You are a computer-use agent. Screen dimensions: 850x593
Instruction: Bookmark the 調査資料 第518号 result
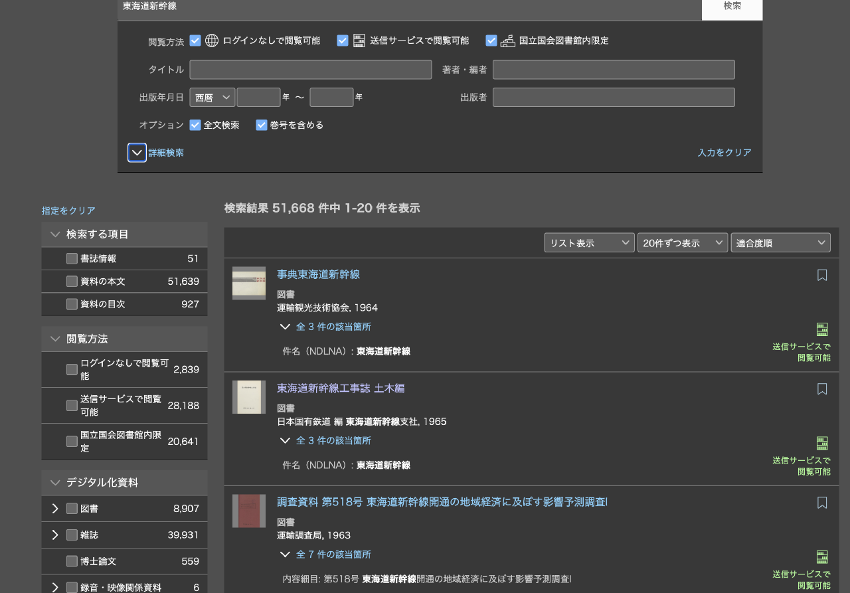click(x=822, y=503)
